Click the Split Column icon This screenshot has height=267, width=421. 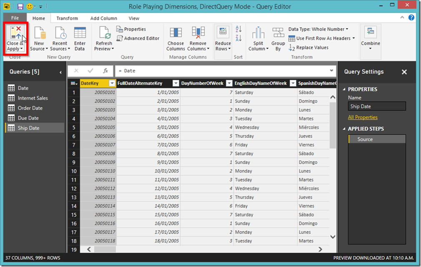258,33
